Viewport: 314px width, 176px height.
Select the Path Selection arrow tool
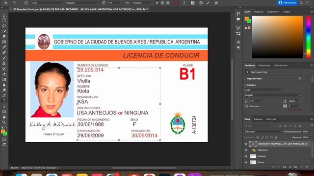(x=4, y=107)
